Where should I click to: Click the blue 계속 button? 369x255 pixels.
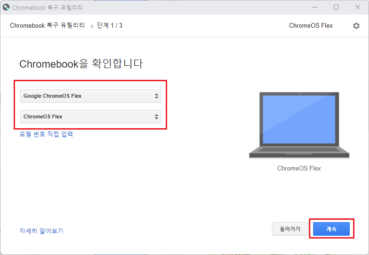point(331,229)
